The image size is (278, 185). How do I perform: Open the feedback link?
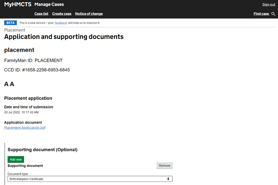[x=61, y=23]
